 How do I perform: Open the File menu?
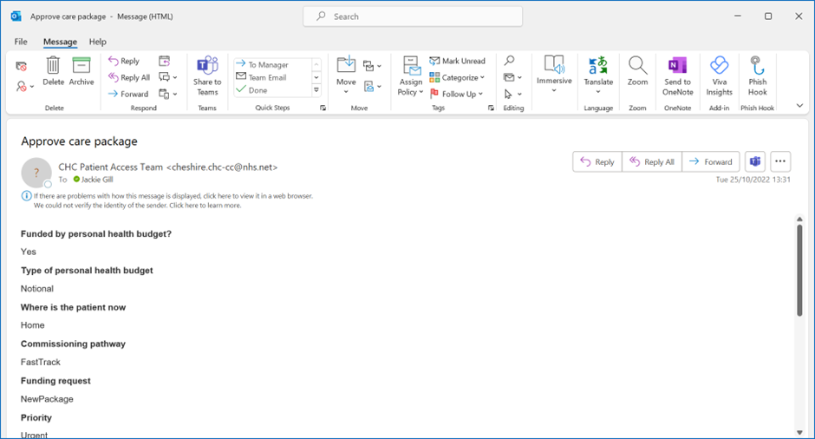(21, 42)
